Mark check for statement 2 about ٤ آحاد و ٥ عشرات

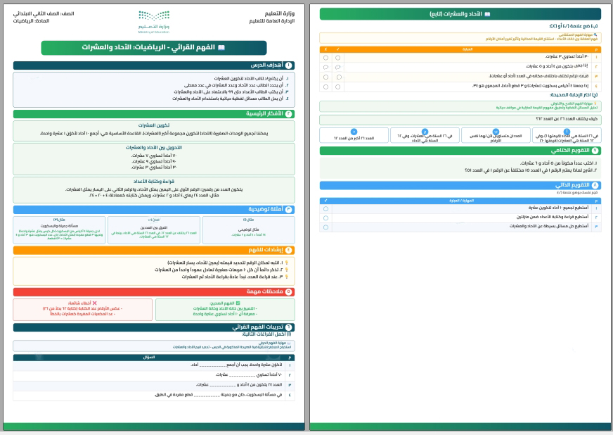[337, 68]
